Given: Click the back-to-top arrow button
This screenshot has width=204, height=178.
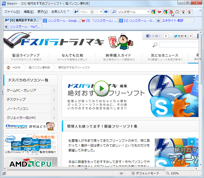Looking at the screenshot, I should click(192, 142).
